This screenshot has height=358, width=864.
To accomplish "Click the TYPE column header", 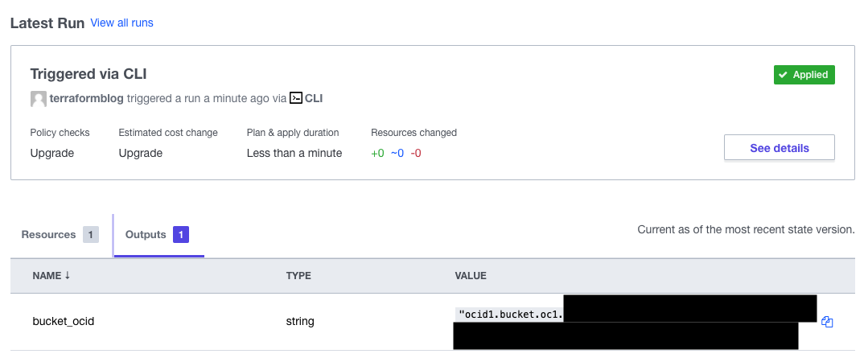I will pos(298,276).
